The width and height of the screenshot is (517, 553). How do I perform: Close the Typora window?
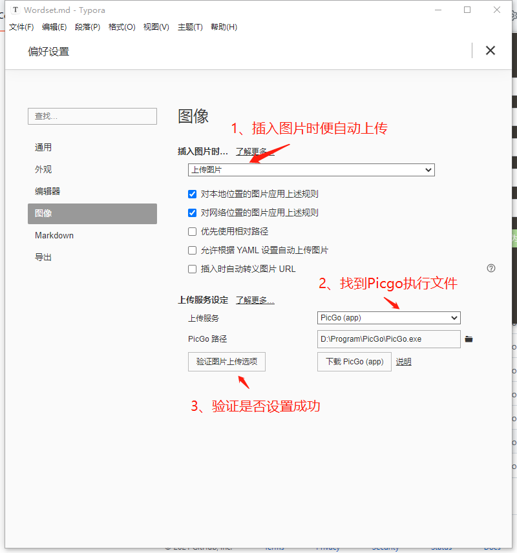(497, 10)
